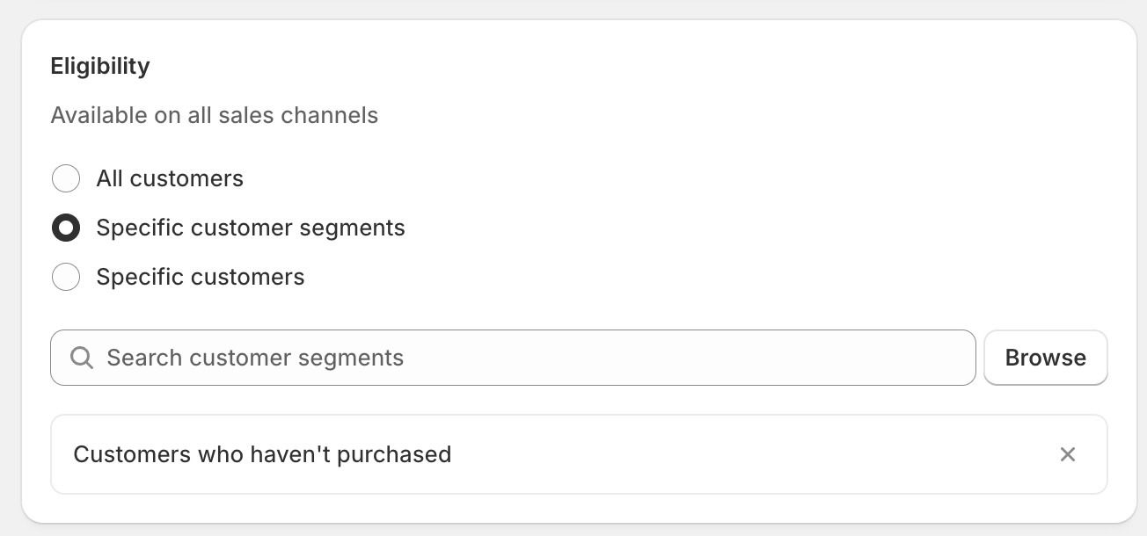Image resolution: width=1147 pixels, height=536 pixels.
Task: Choose the Specific customer segments radio option
Action: tap(66, 228)
